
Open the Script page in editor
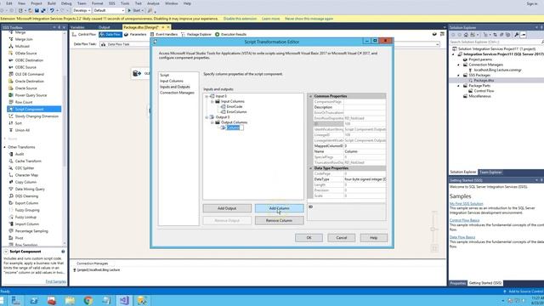pos(164,75)
